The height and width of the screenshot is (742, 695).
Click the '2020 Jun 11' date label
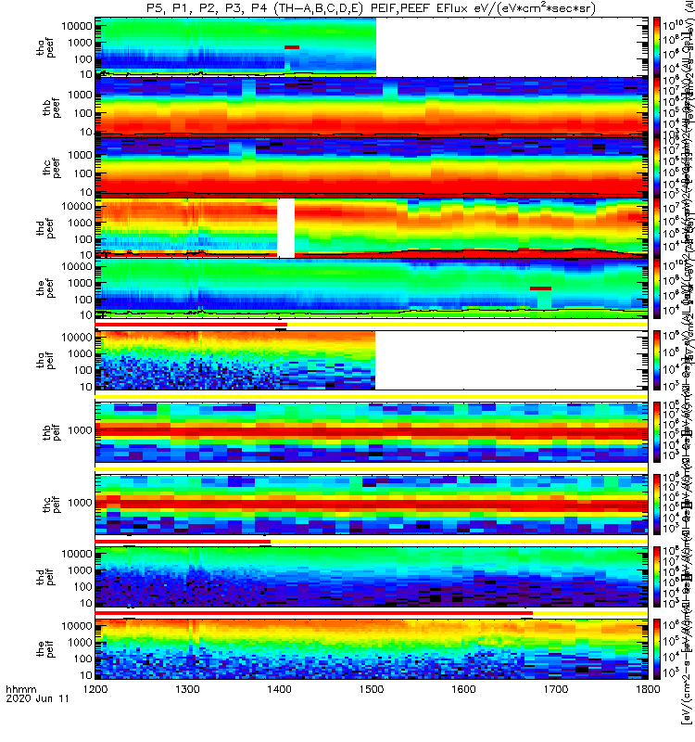(37, 698)
